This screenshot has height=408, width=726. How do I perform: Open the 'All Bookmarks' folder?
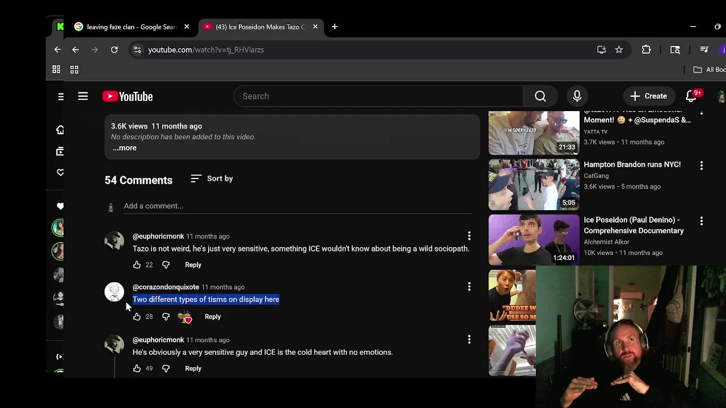pyautogui.click(x=710, y=70)
